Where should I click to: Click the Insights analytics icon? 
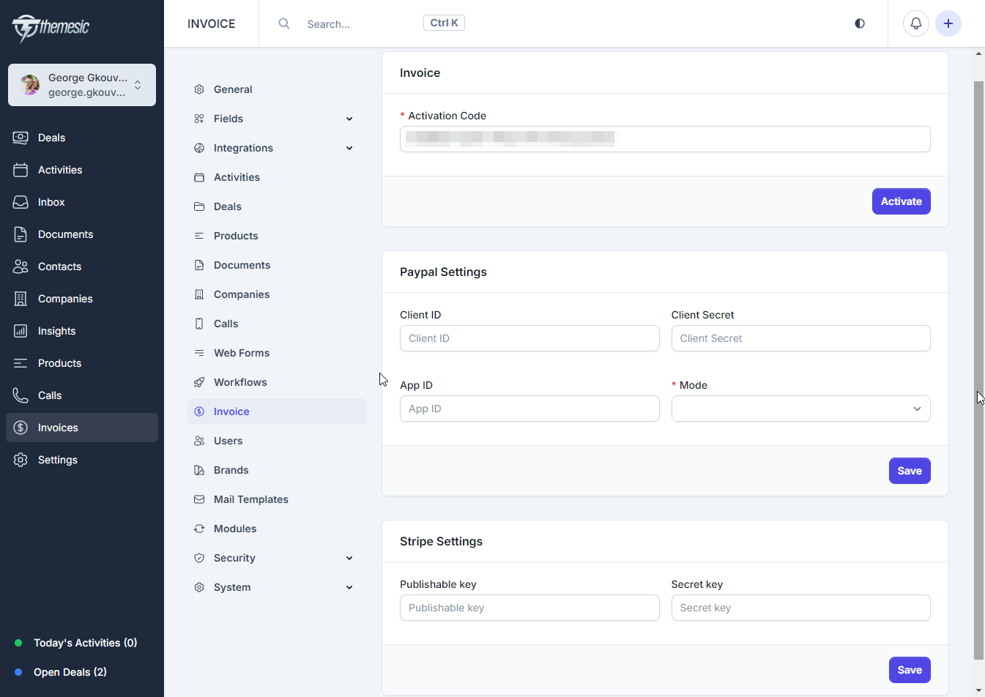coord(21,330)
